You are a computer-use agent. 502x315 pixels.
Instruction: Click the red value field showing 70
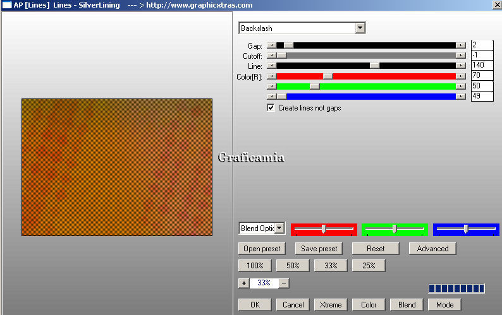pyautogui.click(x=482, y=76)
